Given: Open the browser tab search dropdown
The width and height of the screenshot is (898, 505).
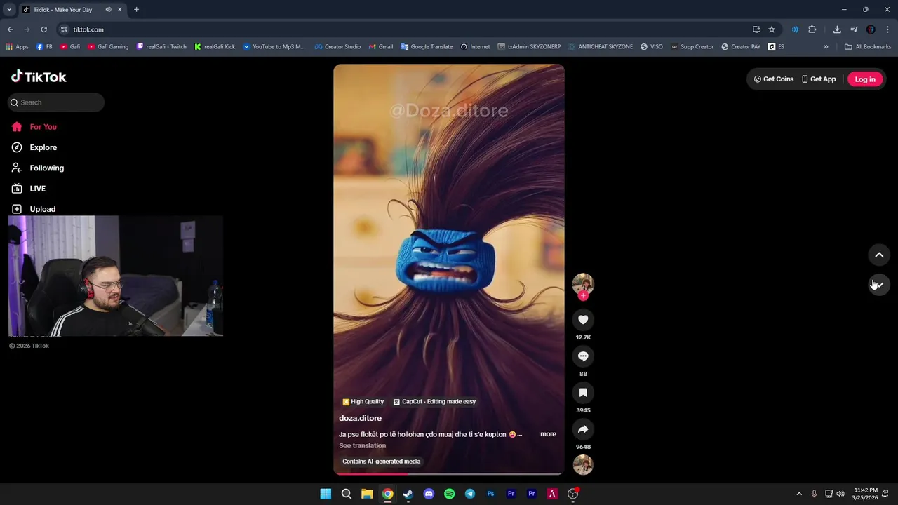Looking at the screenshot, I should pos(9,10).
